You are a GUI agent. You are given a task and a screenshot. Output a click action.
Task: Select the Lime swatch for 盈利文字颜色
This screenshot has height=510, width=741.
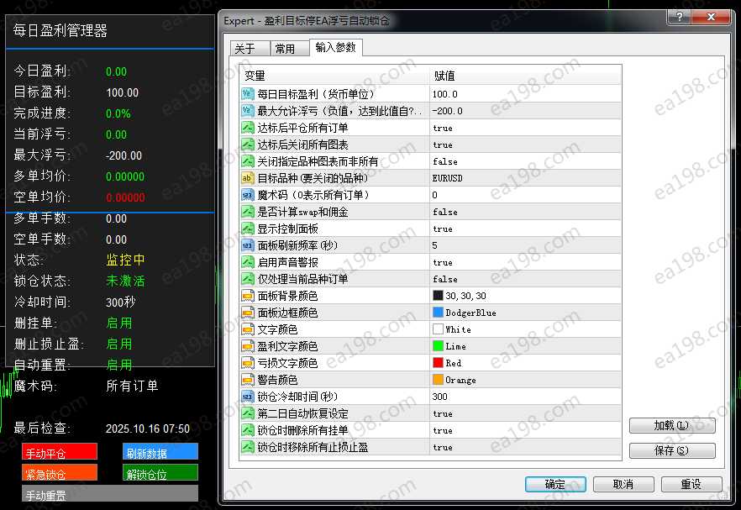click(438, 346)
